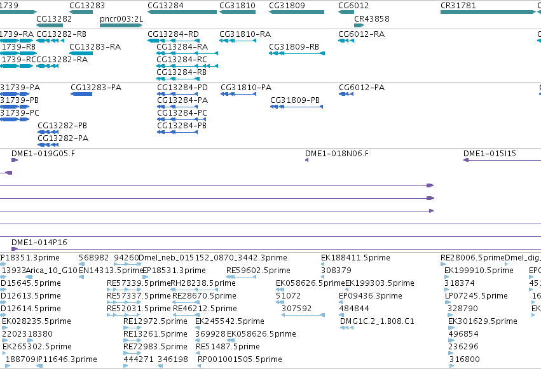Open gene CG31809 details
Screen dimensions: 541x369
(x=296, y=12)
